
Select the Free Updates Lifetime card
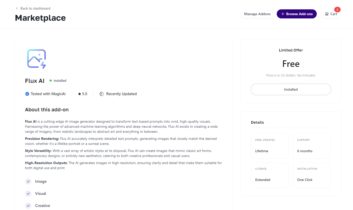(x=270, y=146)
